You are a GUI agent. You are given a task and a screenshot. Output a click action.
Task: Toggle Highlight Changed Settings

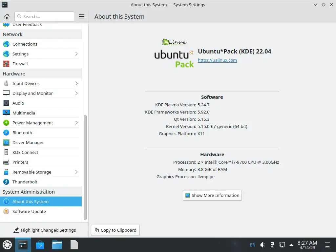(x=44, y=230)
